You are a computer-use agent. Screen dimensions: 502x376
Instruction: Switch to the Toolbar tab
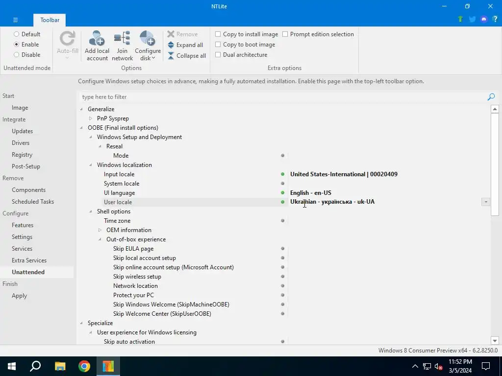click(x=50, y=20)
